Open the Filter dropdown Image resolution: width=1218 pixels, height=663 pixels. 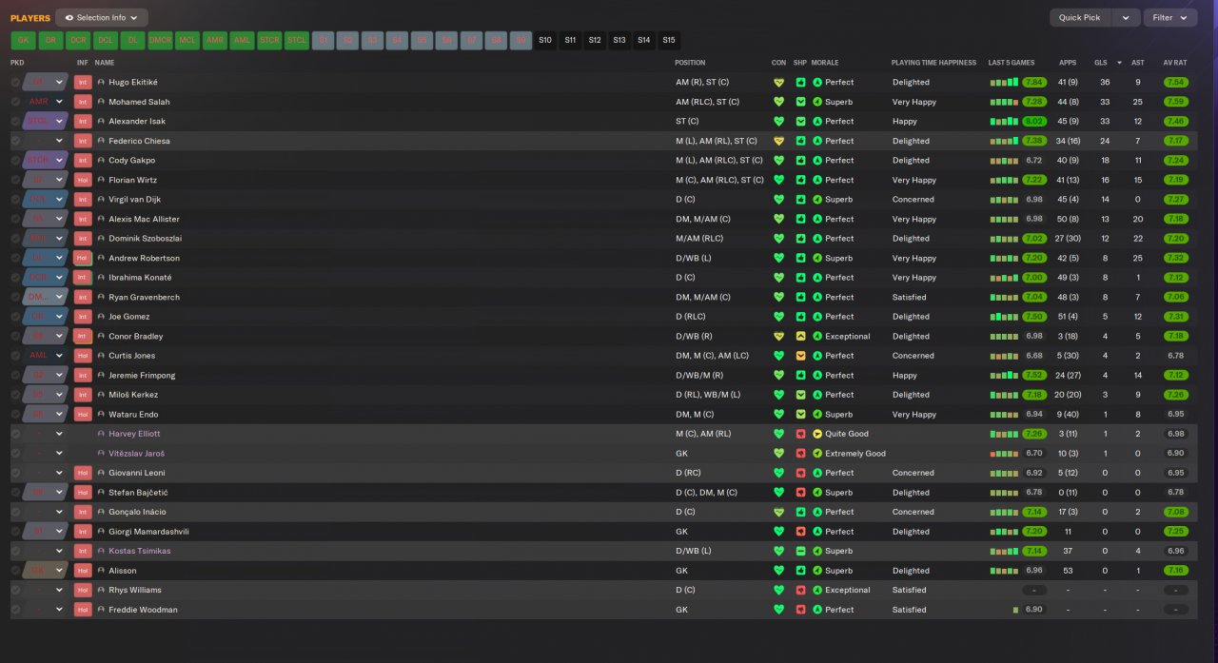[1170, 17]
